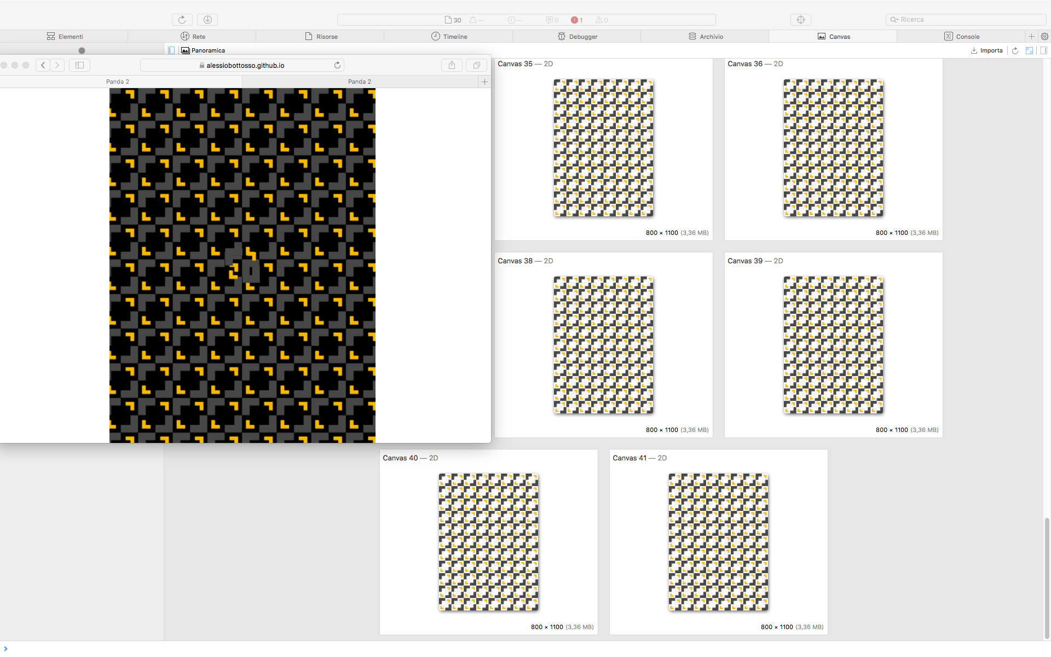Reload the page from Safari address bar

point(337,65)
